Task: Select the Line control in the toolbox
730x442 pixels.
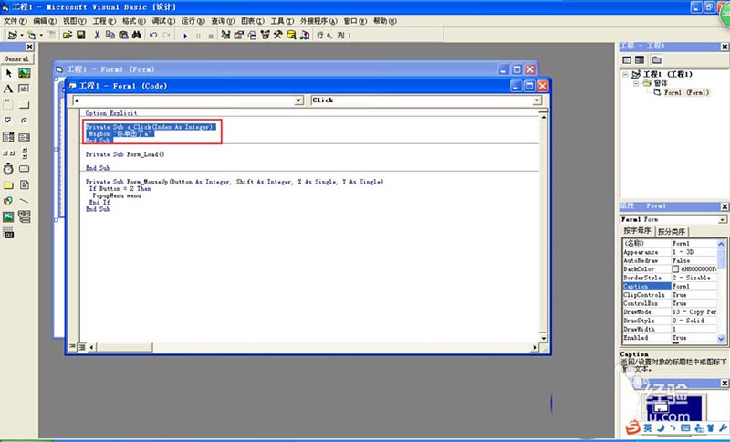Action: pyautogui.click(x=25, y=201)
